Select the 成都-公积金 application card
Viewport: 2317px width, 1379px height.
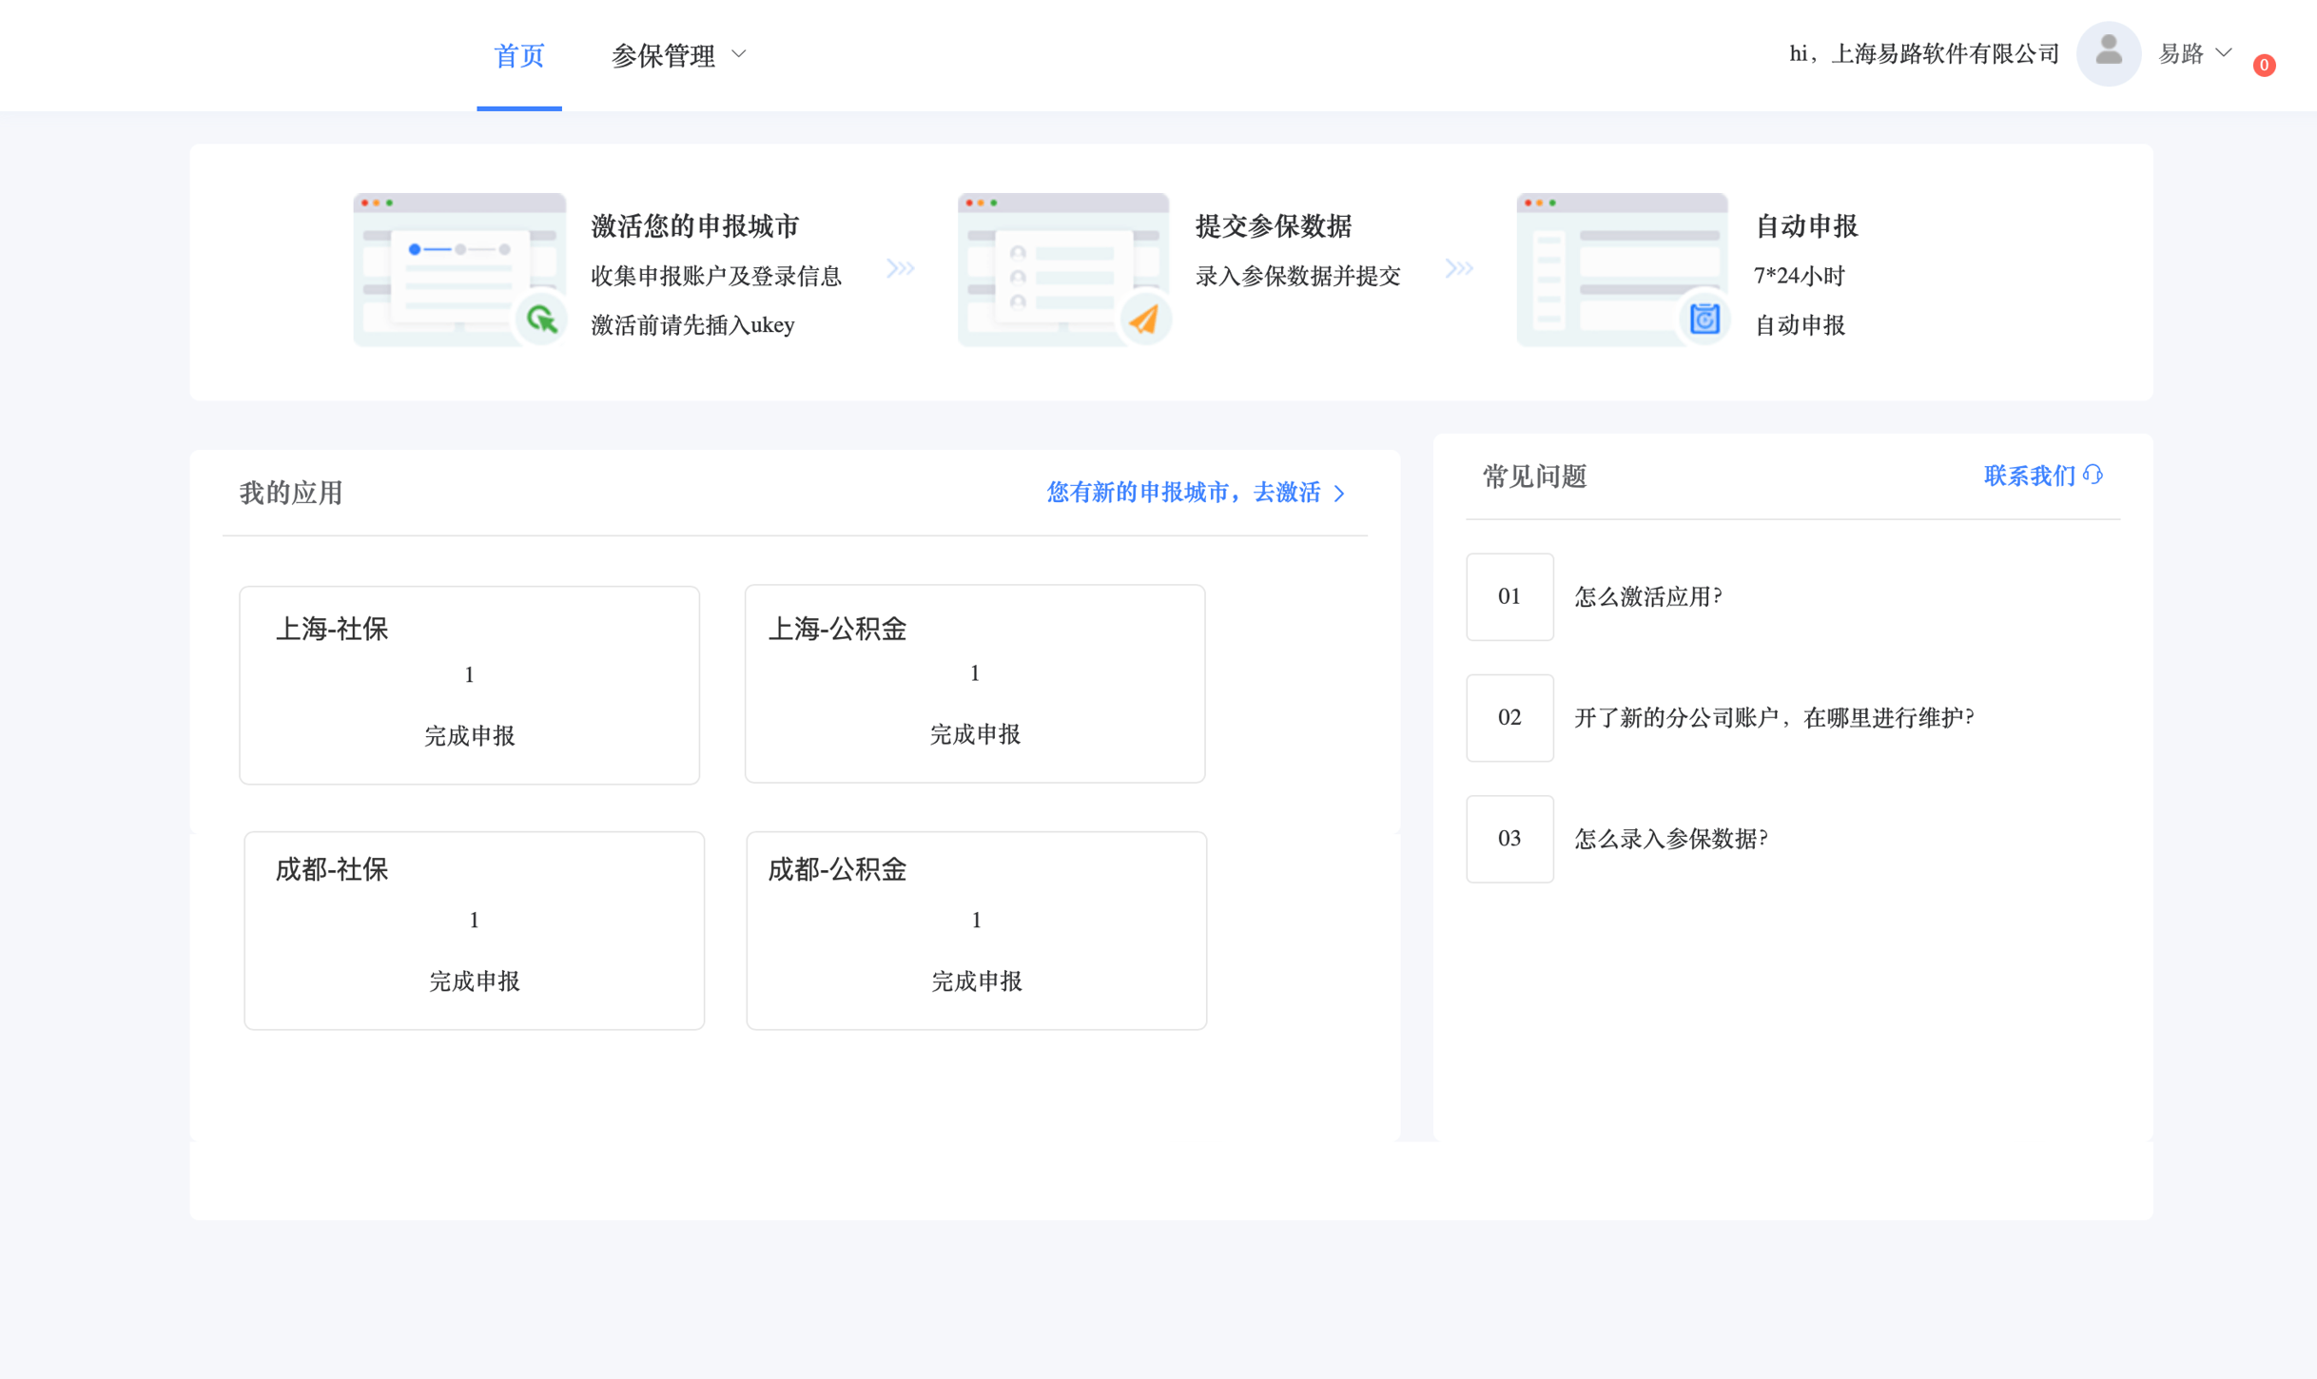[x=976, y=929]
